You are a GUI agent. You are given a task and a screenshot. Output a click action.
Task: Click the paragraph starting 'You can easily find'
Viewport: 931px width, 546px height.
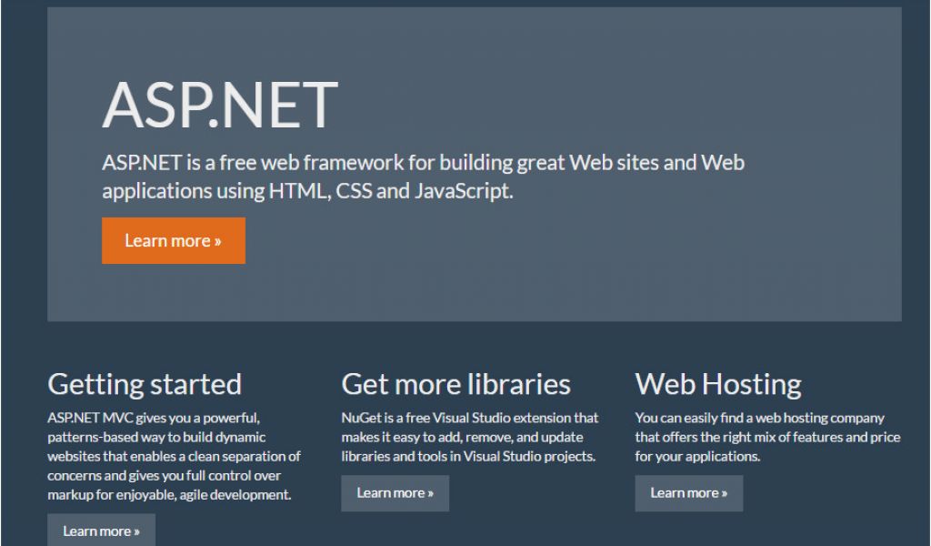(767, 437)
